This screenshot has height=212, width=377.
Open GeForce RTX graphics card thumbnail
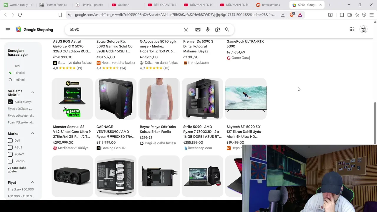(159, 176)
